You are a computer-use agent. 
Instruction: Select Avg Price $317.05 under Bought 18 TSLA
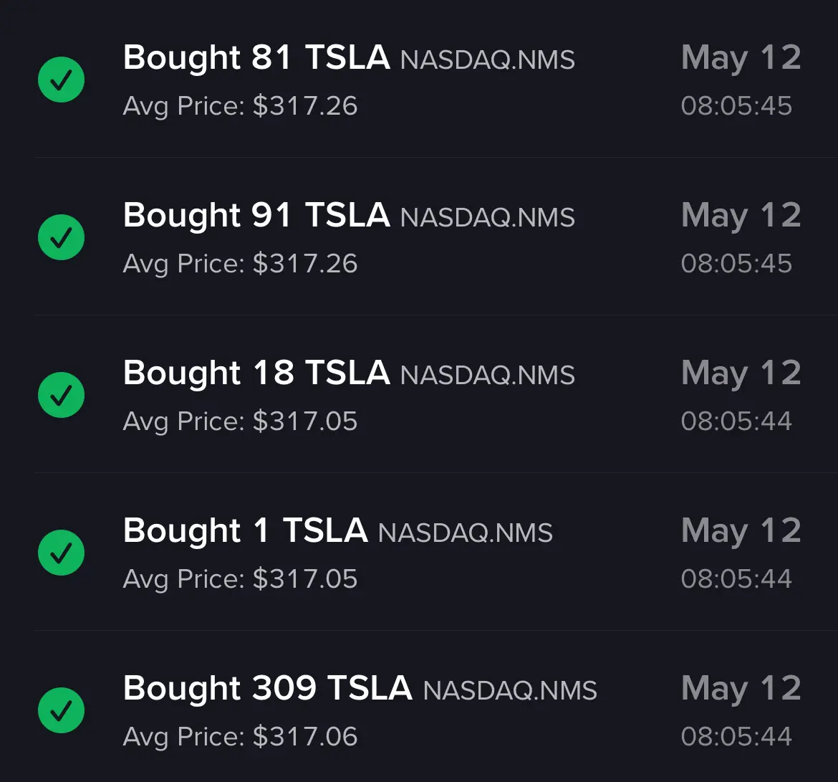click(240, 421)
